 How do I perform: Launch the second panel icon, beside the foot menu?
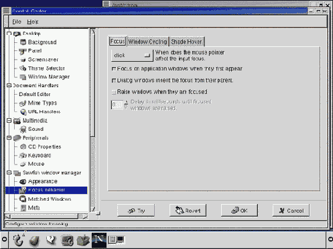point(34,241)
